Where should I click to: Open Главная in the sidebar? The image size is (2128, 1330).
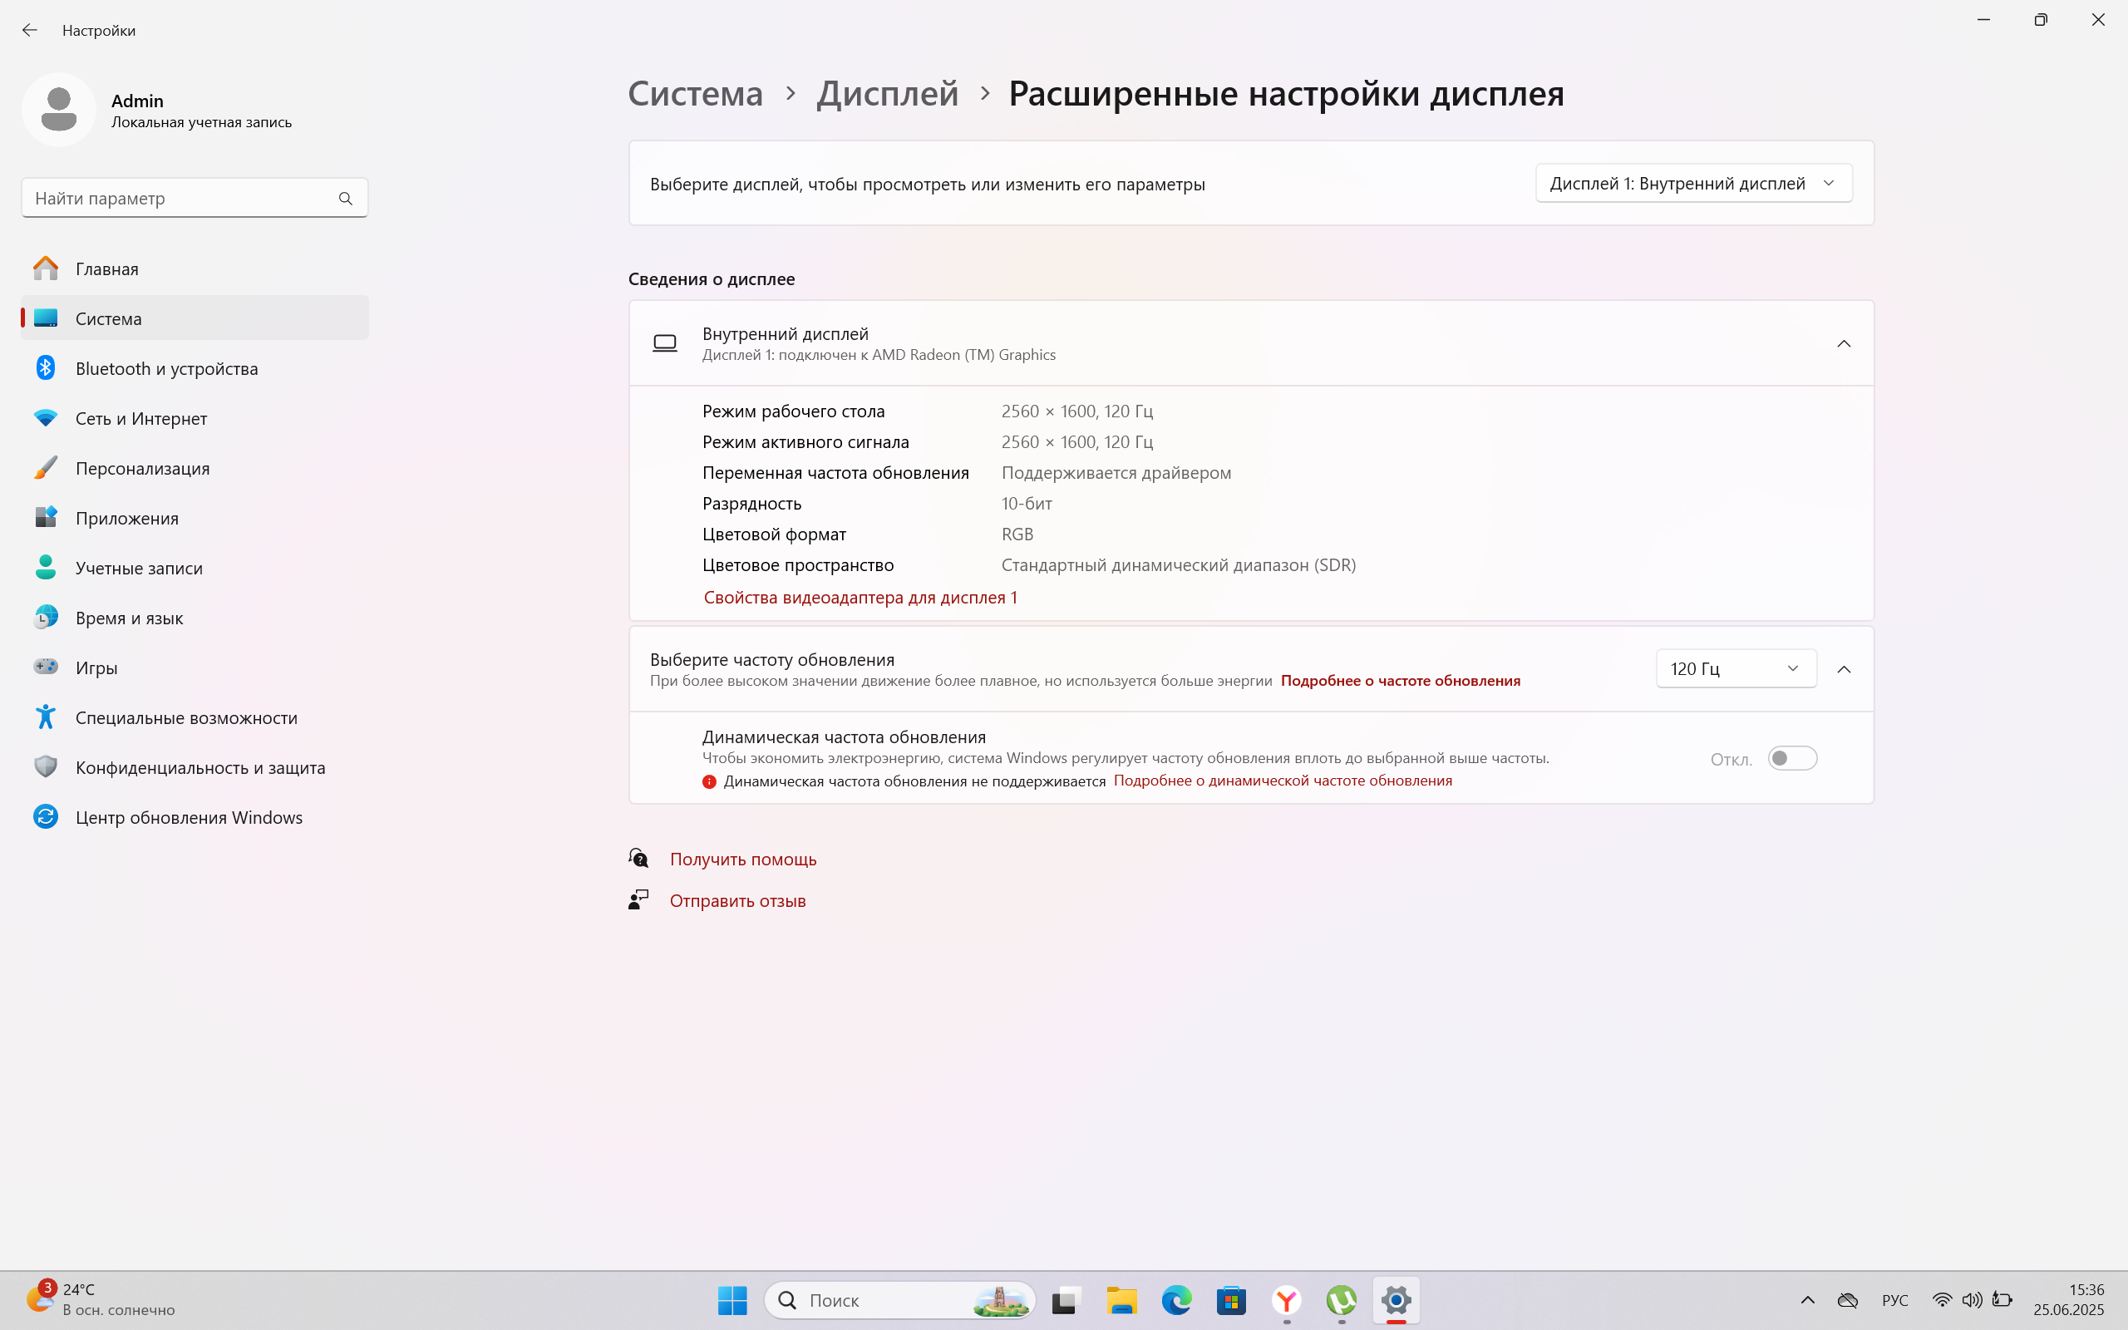(195, 268)
